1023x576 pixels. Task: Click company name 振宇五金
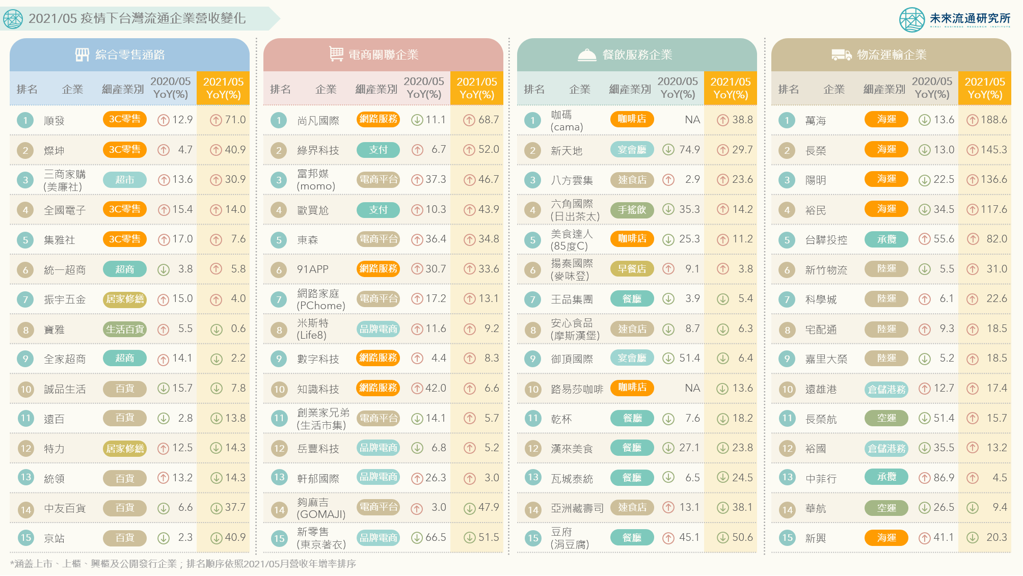coord(65,299)
